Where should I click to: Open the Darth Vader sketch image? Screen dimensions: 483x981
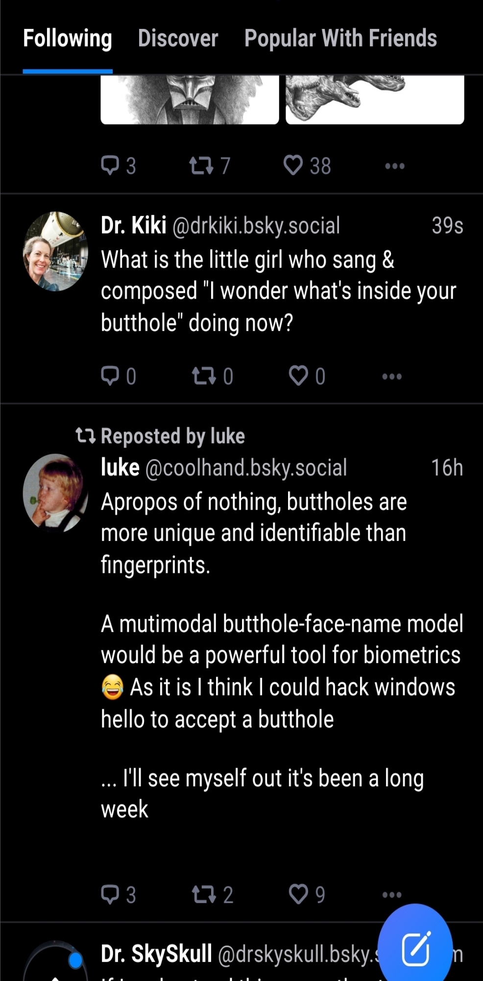pyautogui.click(x=190, y=100)
